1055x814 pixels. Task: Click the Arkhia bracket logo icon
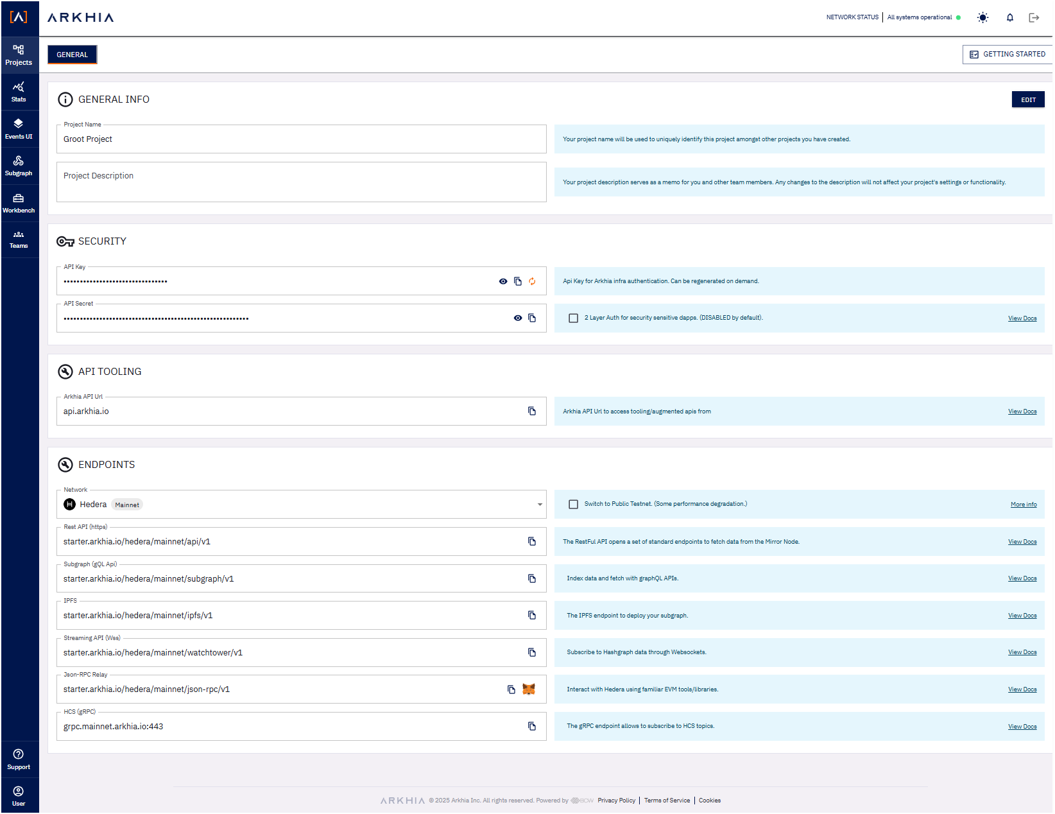click(19, 17)
